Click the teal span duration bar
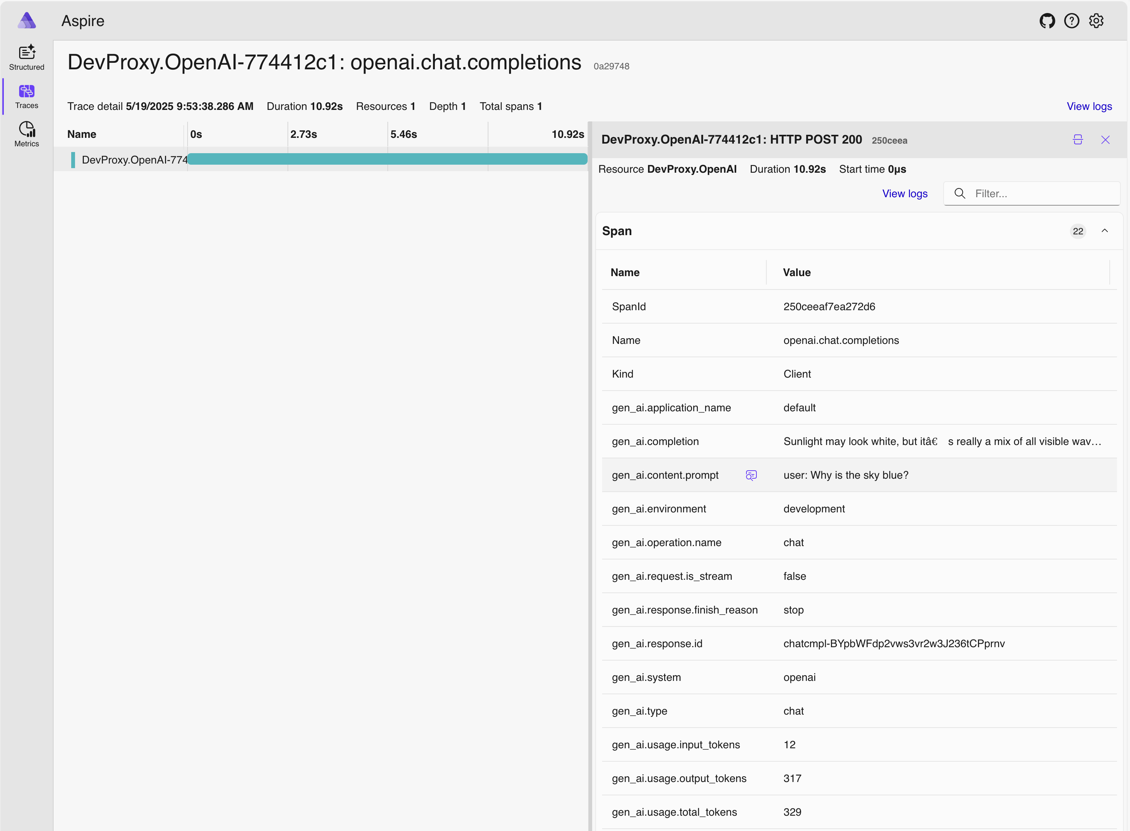 coord(387,159)
